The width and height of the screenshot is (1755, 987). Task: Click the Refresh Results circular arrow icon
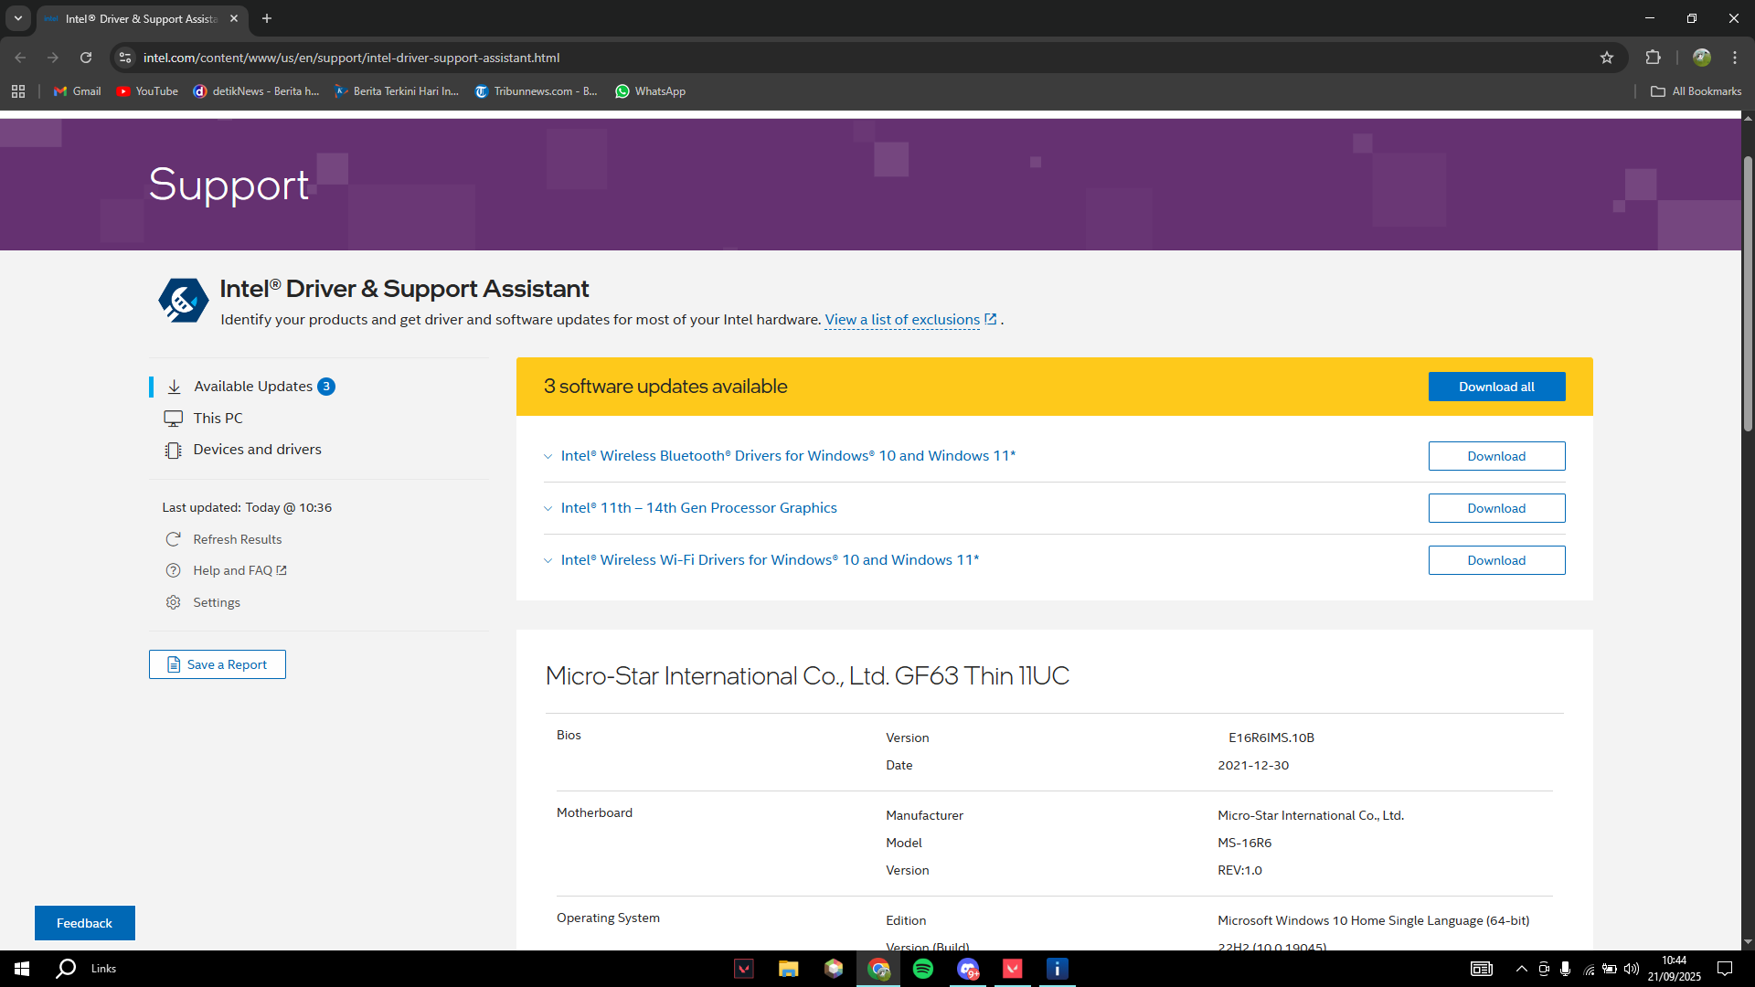tap(173, 539)
